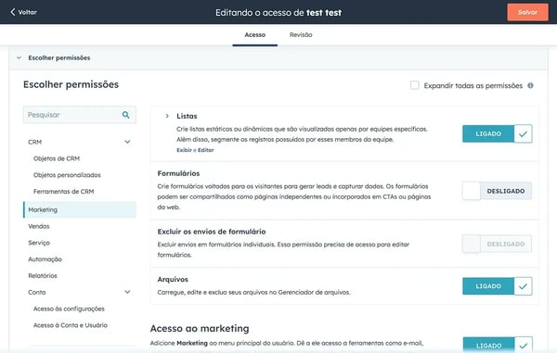
Task: Click the Exibir e Editar link under Listas
Action: click(x=195, y=150)
